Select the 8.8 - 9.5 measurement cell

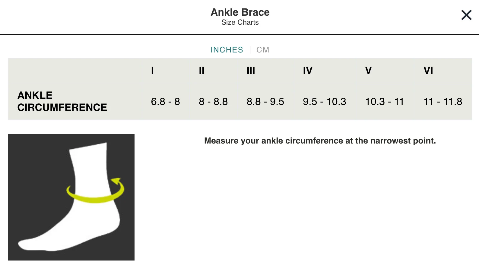point(265,102)
